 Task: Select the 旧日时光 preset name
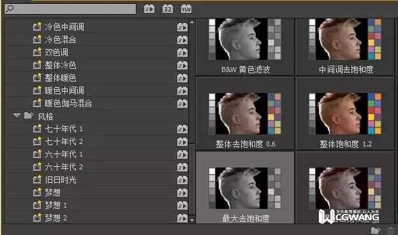click(61, 180)
